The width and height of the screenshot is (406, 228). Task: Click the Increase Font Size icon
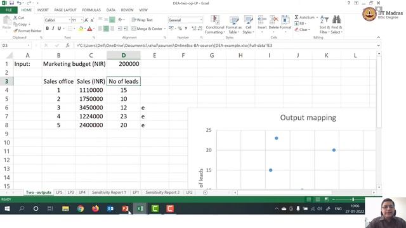click(86, 20)
